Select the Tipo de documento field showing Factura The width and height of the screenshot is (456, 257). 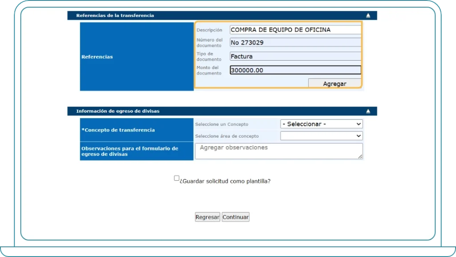pyautogui.click(x=295, y=56)
